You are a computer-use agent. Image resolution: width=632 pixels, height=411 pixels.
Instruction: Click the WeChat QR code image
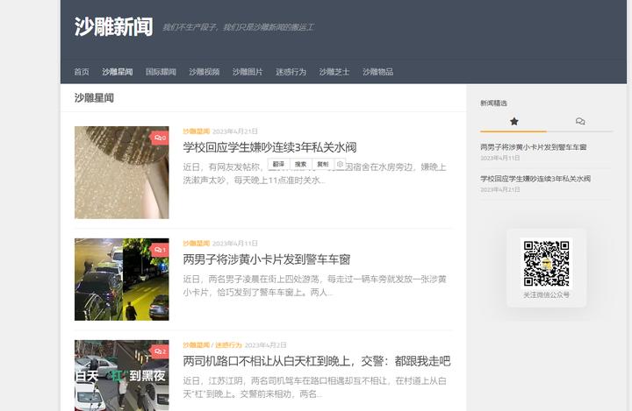coord(546,263)
